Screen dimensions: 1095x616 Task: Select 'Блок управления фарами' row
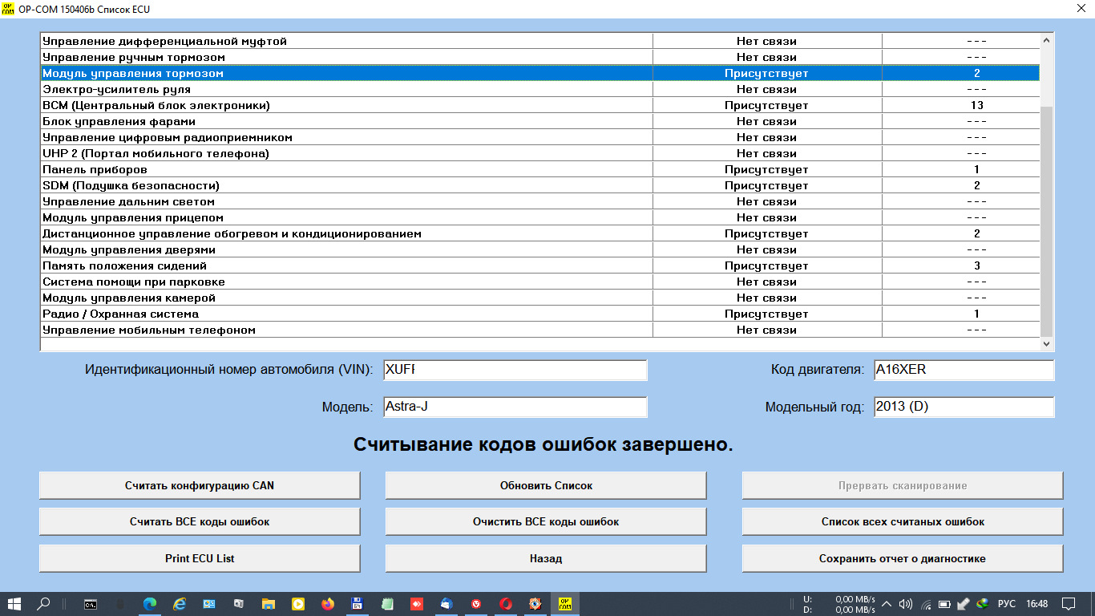(x=540, y=121)
